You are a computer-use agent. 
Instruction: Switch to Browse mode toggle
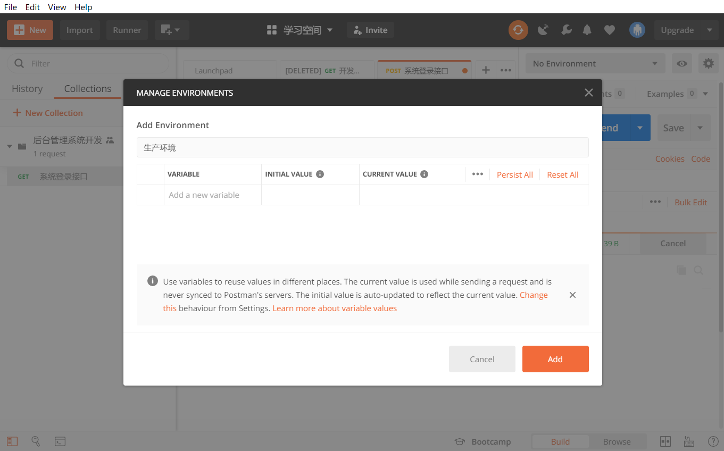(617, 441)
